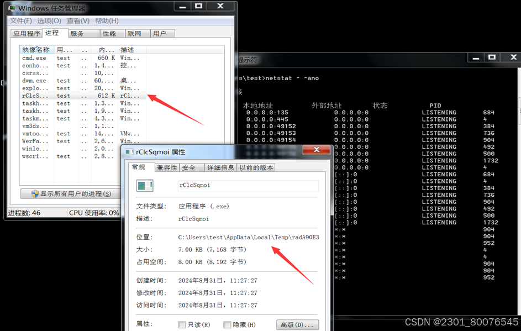521x331 pixels.
Task: Close the command prompt window
Action: [x=514, y=57]
